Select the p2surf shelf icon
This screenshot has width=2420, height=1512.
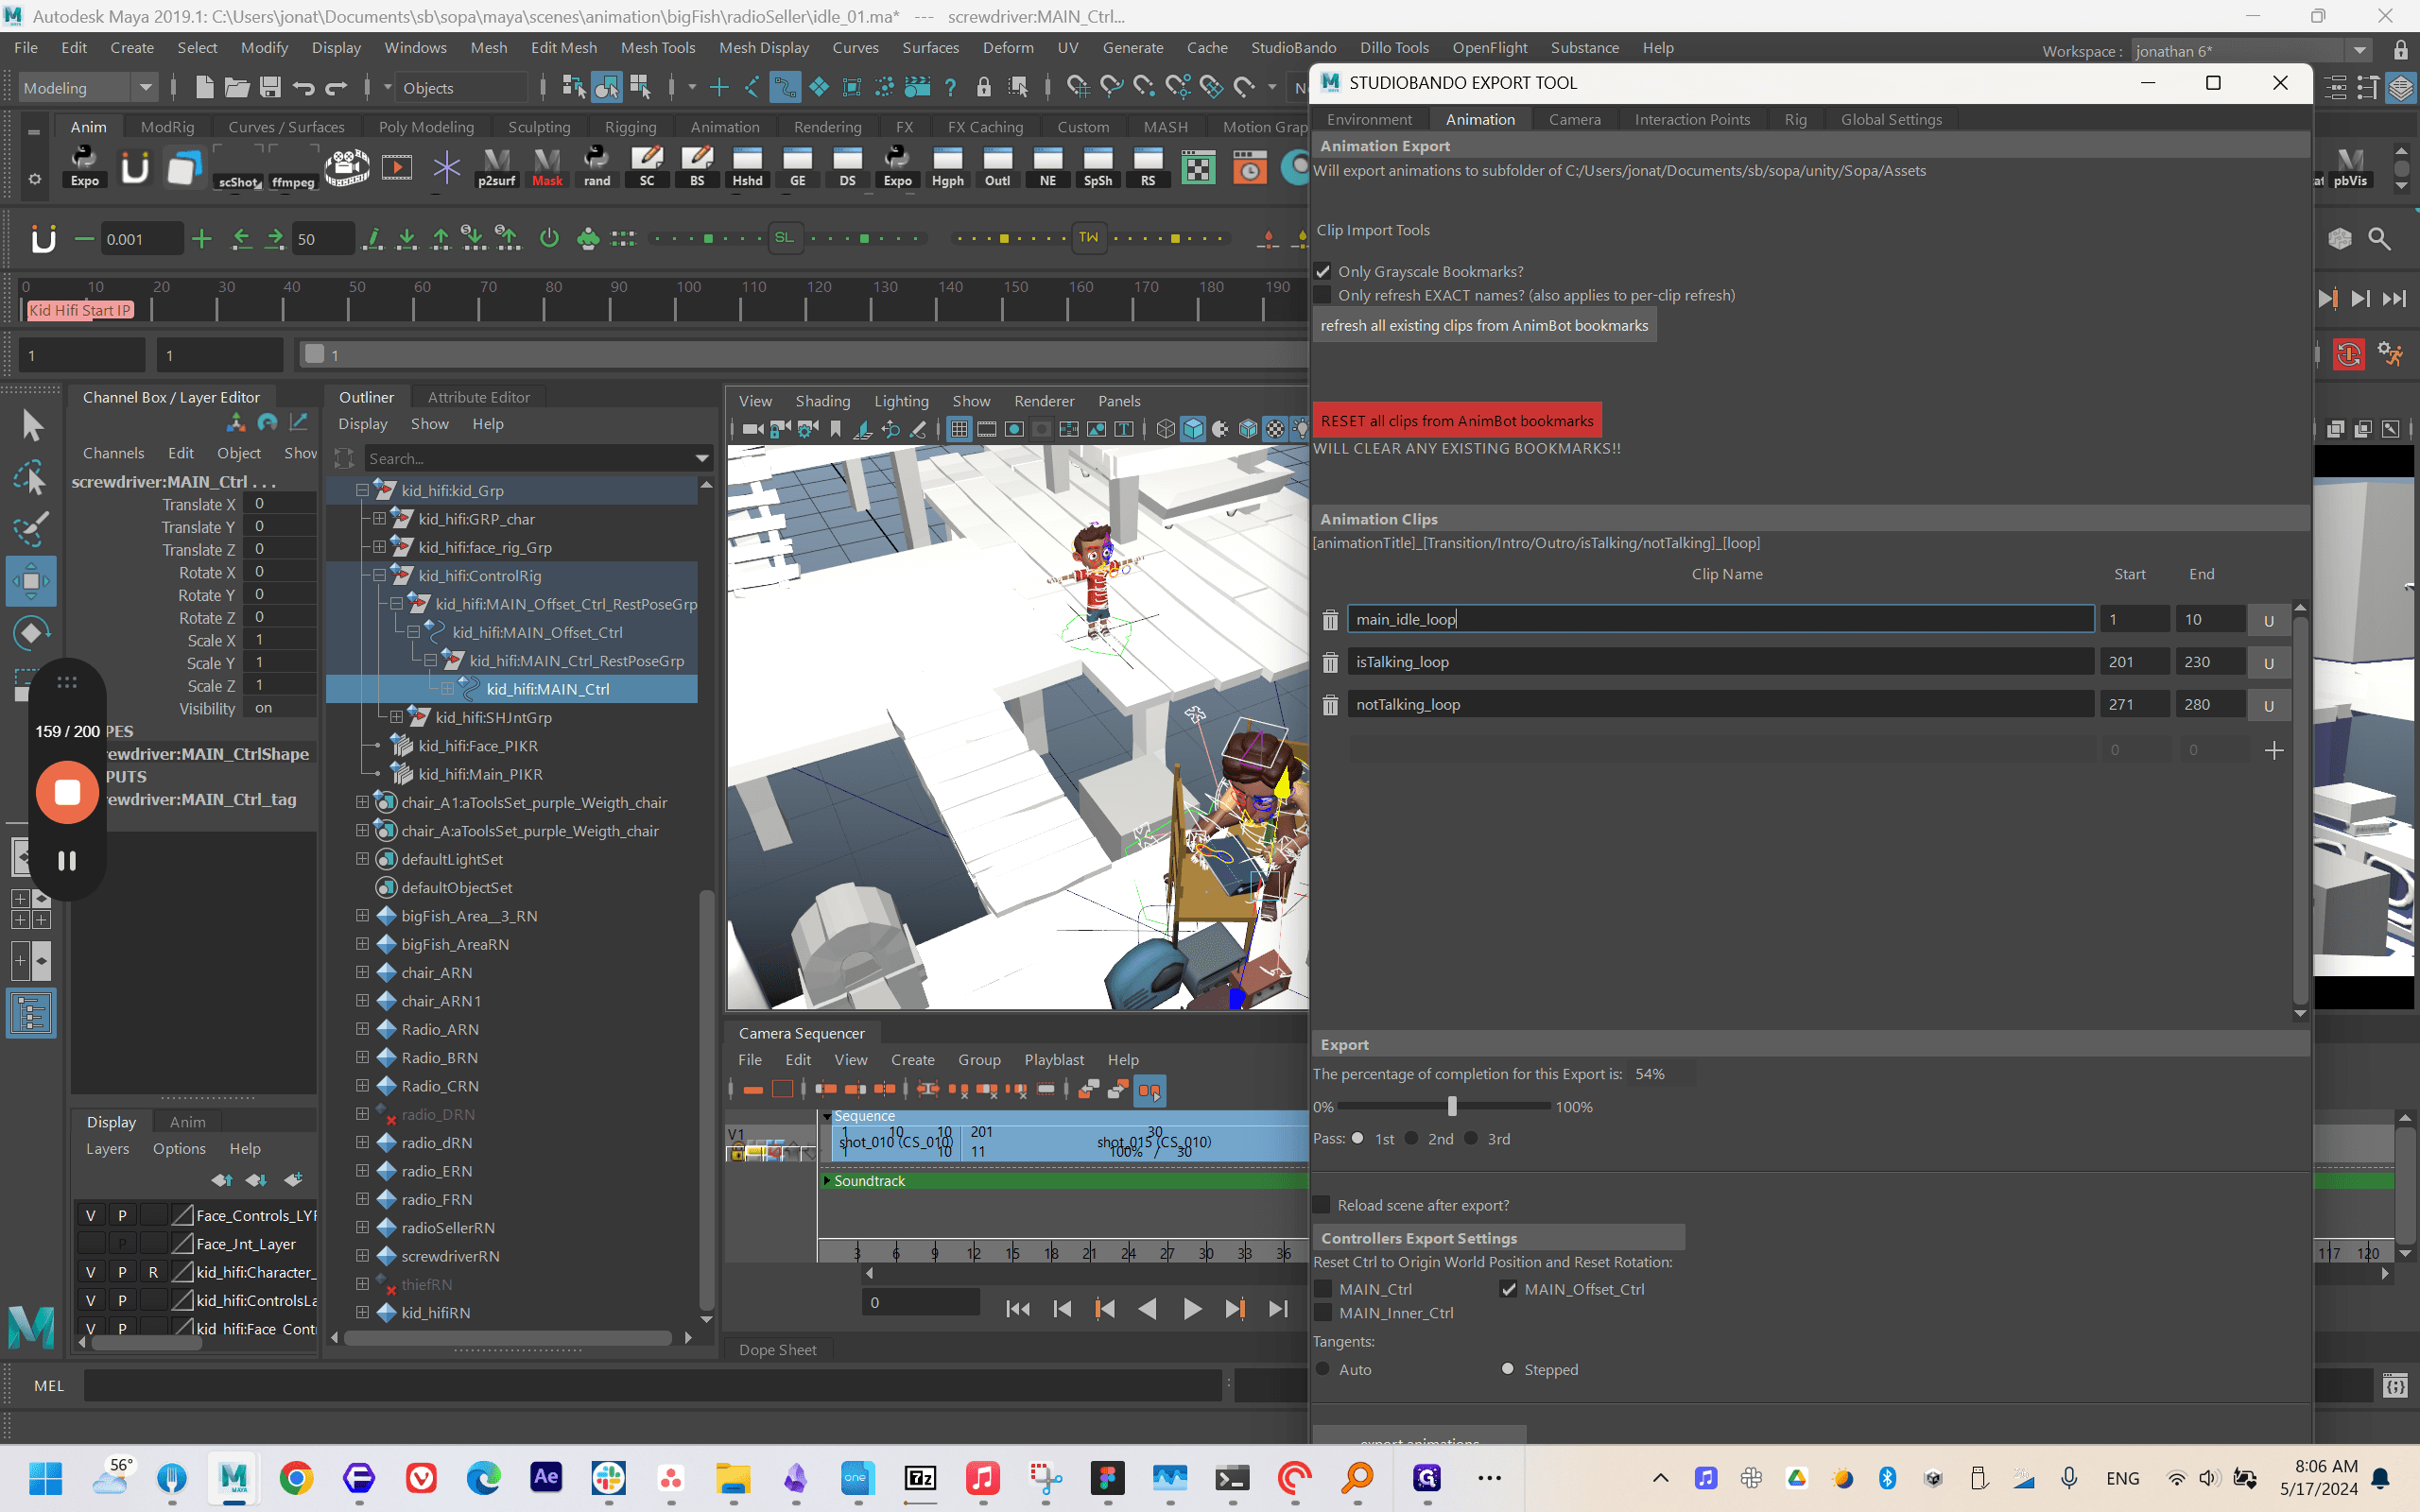497,167
